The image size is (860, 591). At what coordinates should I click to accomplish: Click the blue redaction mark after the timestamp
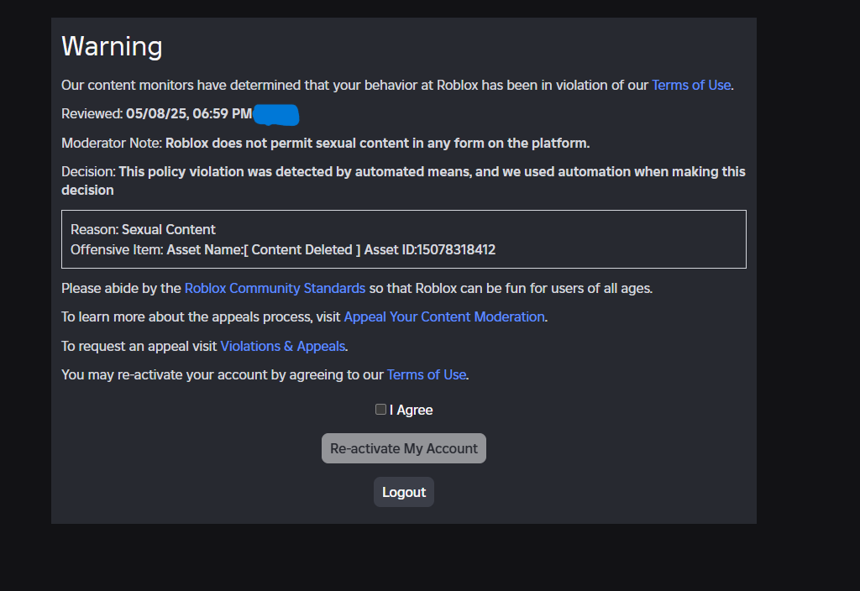click(x=276, y=114)
